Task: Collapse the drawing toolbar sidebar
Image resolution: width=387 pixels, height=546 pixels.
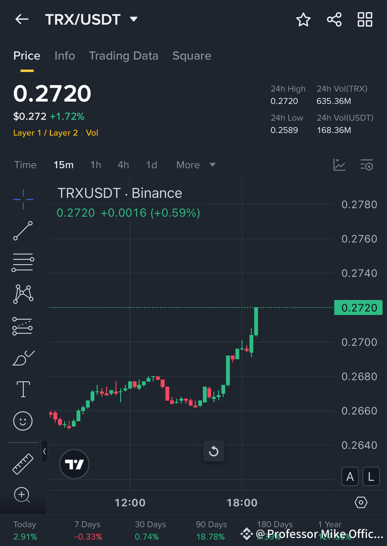Action: coord(44,452)
